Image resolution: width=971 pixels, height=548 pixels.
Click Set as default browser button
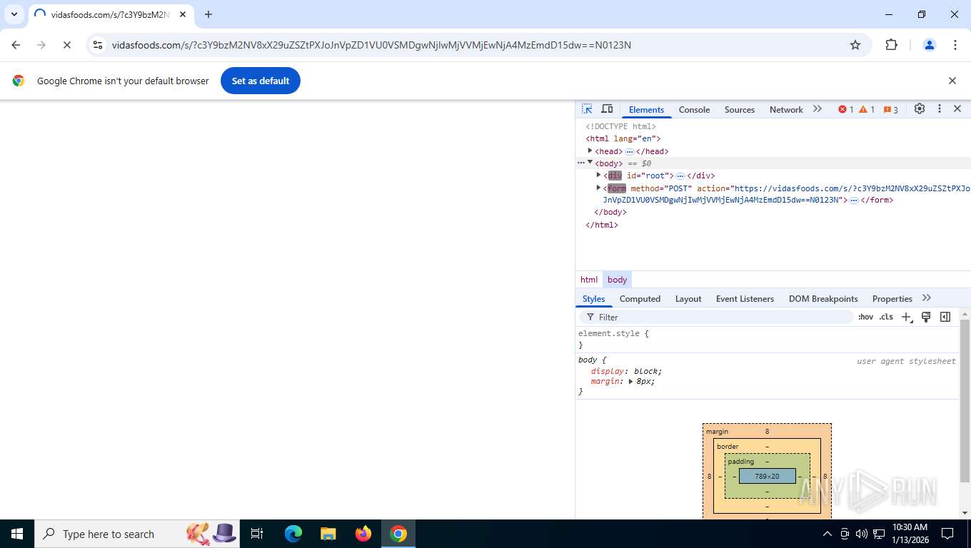point(261,81)
